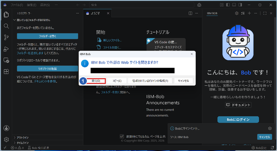Click 開く(O) button in dialog
Image resolution: width=277 pixels, height=151 pixels.
click(96, 81)
